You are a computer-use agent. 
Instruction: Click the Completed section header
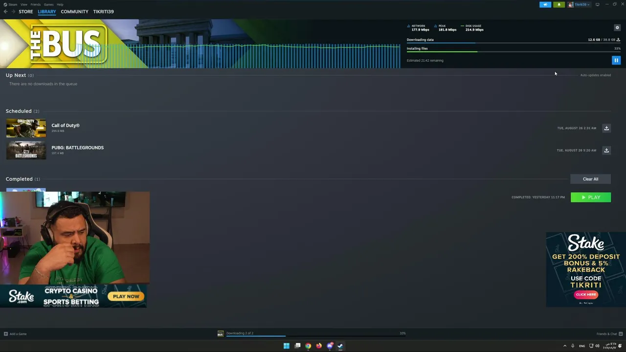click(23, 179)
